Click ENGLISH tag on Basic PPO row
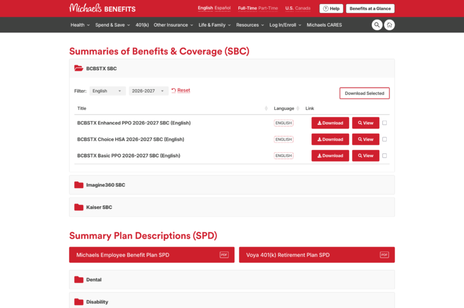The height and width of the screenshot is (308, 464). (284, 156)
